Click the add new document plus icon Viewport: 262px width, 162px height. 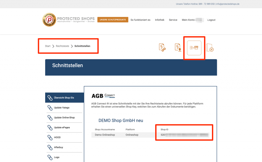(x=210, y=48)
